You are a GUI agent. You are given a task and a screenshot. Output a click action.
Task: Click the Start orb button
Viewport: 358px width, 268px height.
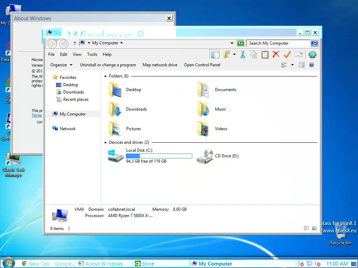(9, 263)
